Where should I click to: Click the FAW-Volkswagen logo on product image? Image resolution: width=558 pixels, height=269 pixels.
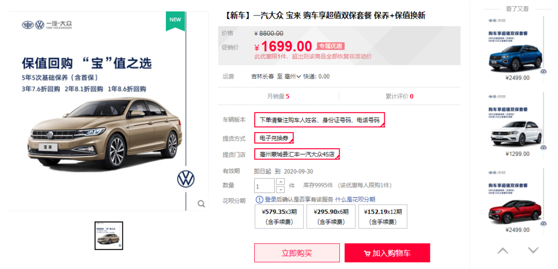45,25
